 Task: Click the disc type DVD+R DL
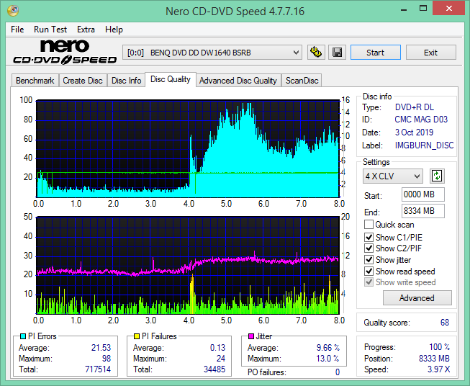pos(415,107)
